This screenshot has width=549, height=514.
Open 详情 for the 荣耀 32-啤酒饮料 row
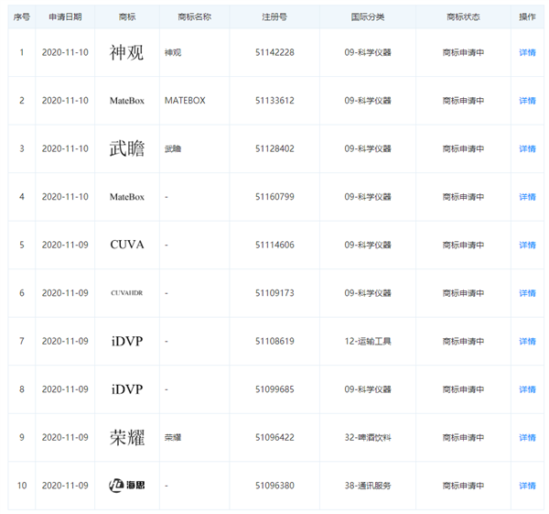tap(527, 437)
